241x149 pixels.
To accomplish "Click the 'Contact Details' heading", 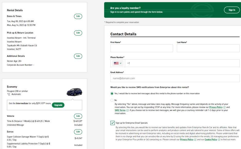I will 123,34.
